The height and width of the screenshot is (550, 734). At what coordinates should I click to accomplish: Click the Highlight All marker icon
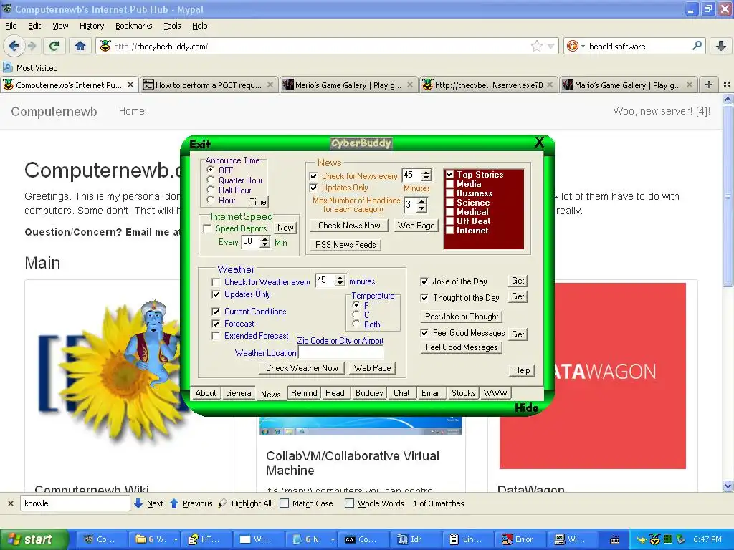(x=223, y=503)
